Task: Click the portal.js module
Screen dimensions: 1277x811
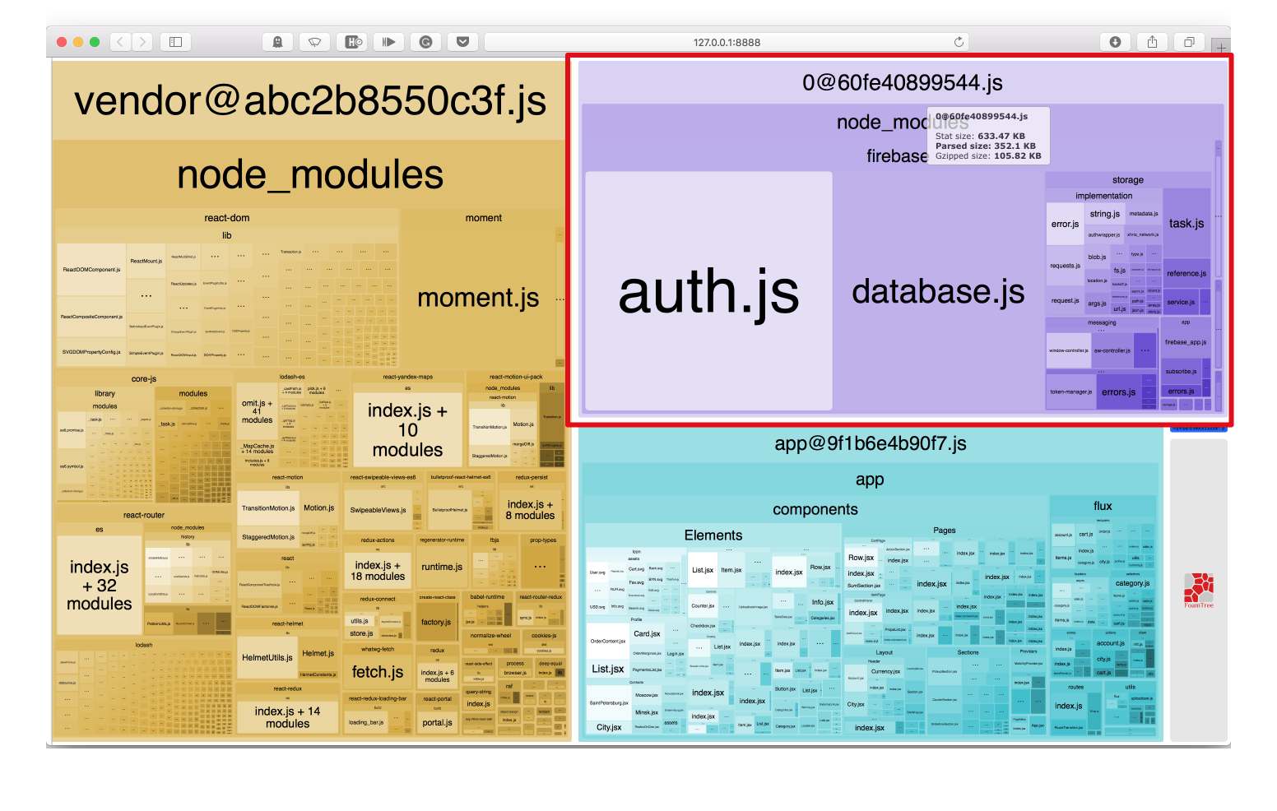Action: (x=437, y=723)
